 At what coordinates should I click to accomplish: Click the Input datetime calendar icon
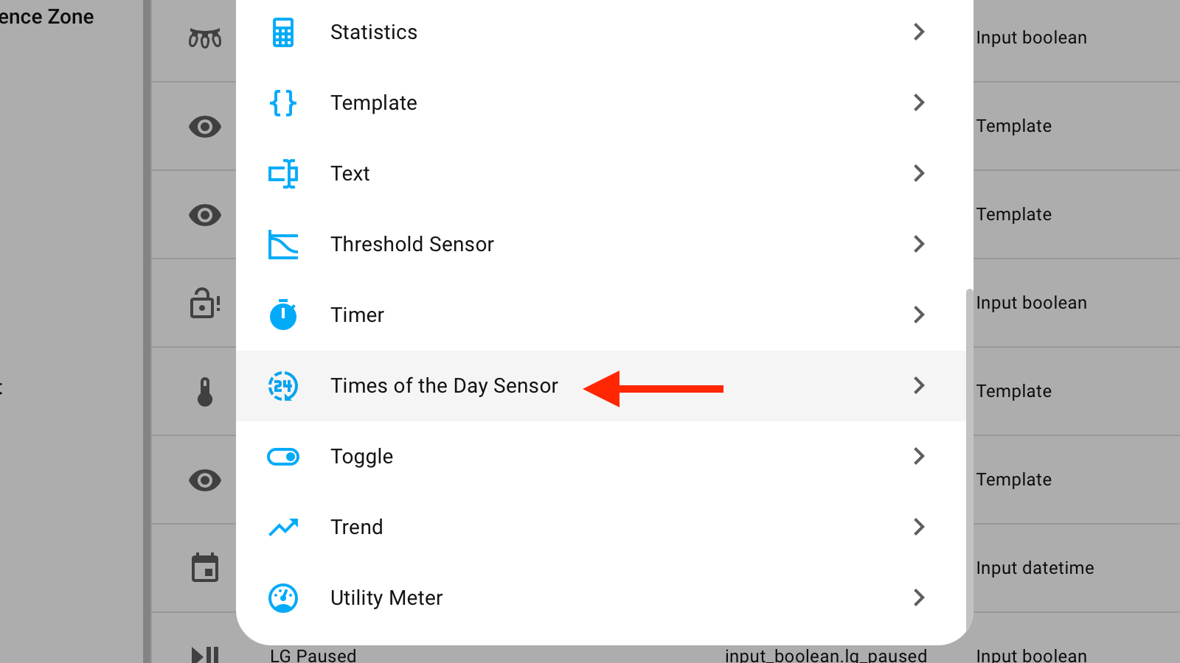pos(205,568)
